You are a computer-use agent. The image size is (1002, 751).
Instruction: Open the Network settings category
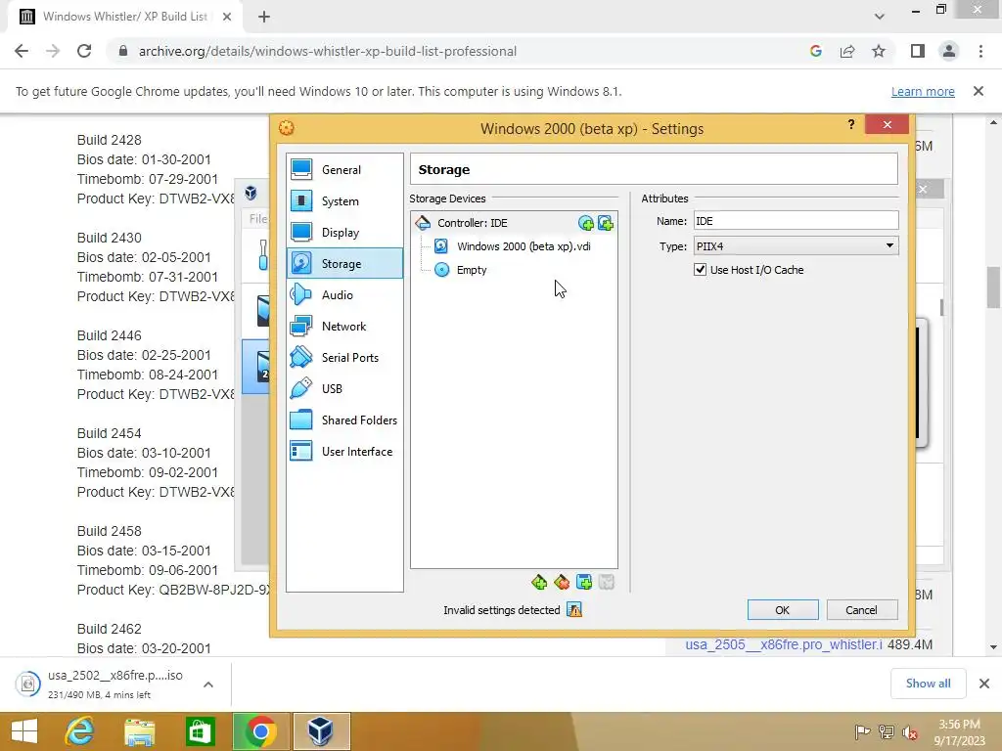click(x=344, y=327)
